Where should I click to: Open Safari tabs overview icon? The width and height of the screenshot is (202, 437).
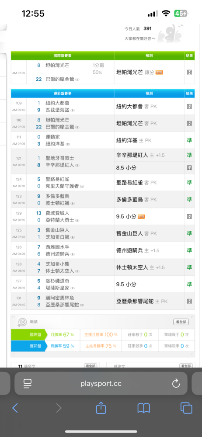[x=186, y=408]
